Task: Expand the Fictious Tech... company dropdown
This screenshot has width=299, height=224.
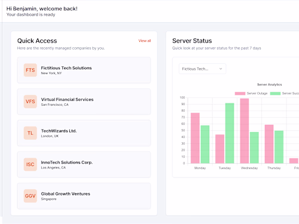Action: pyautogui.click(x=202, y=69)
